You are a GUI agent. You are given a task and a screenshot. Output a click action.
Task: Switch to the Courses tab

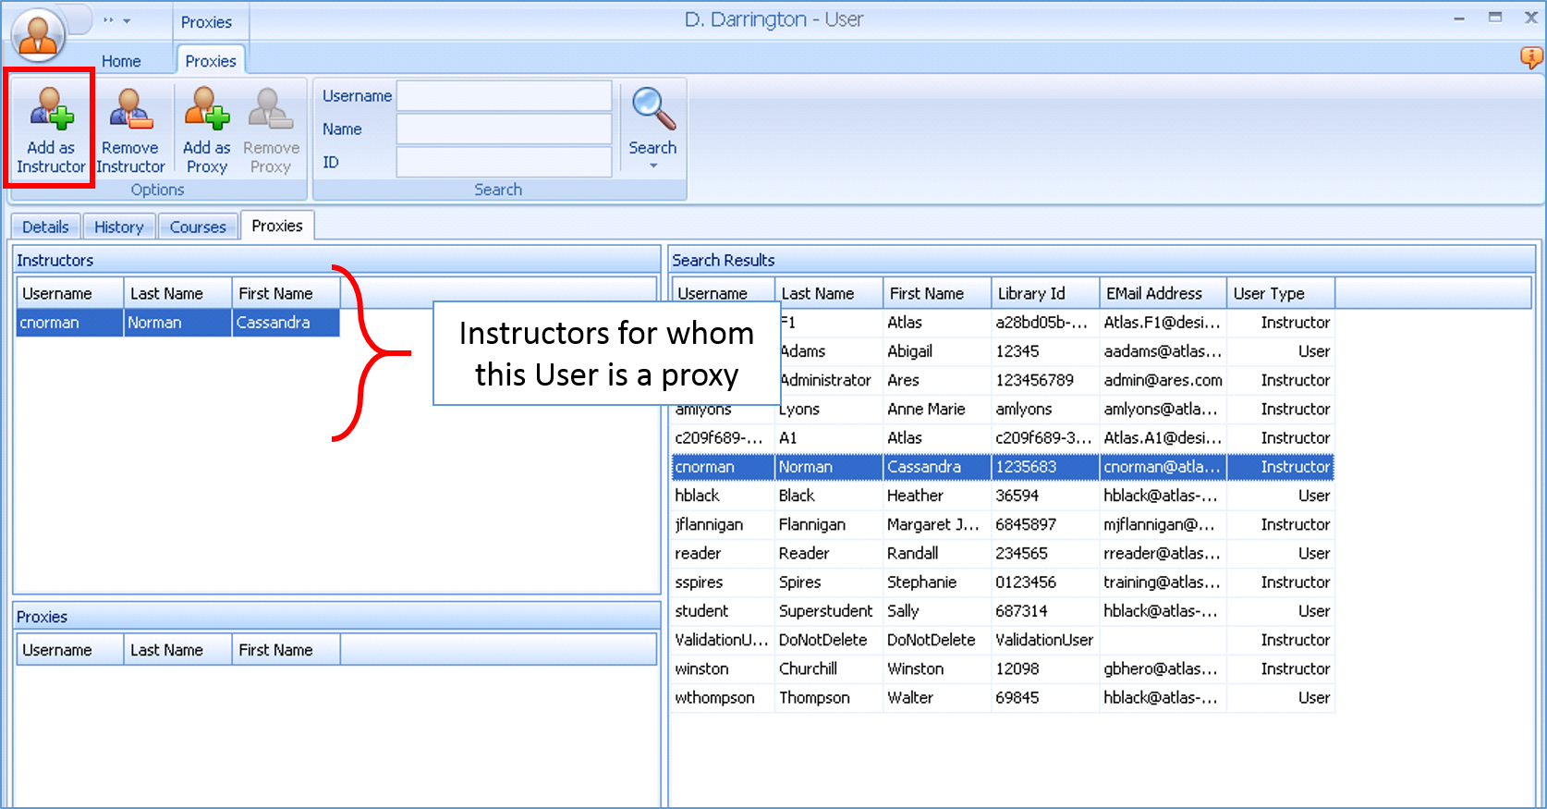(198, 227)
